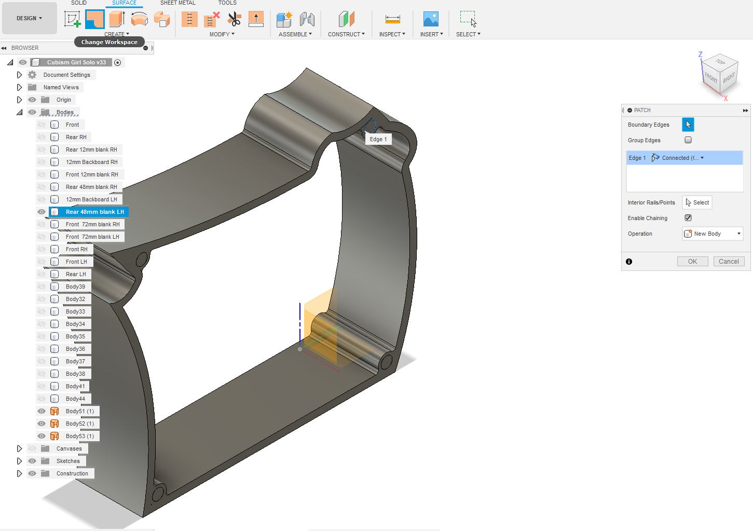The image size is (753, 531).
Task: Click the Patch surface tool icon
Action: [x=95, y=19]
